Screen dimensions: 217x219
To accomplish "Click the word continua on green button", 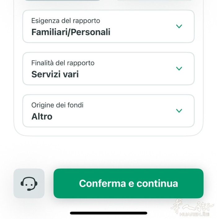I will click(157, 183).
